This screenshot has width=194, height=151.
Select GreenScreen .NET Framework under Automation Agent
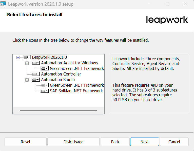(77, 68)
